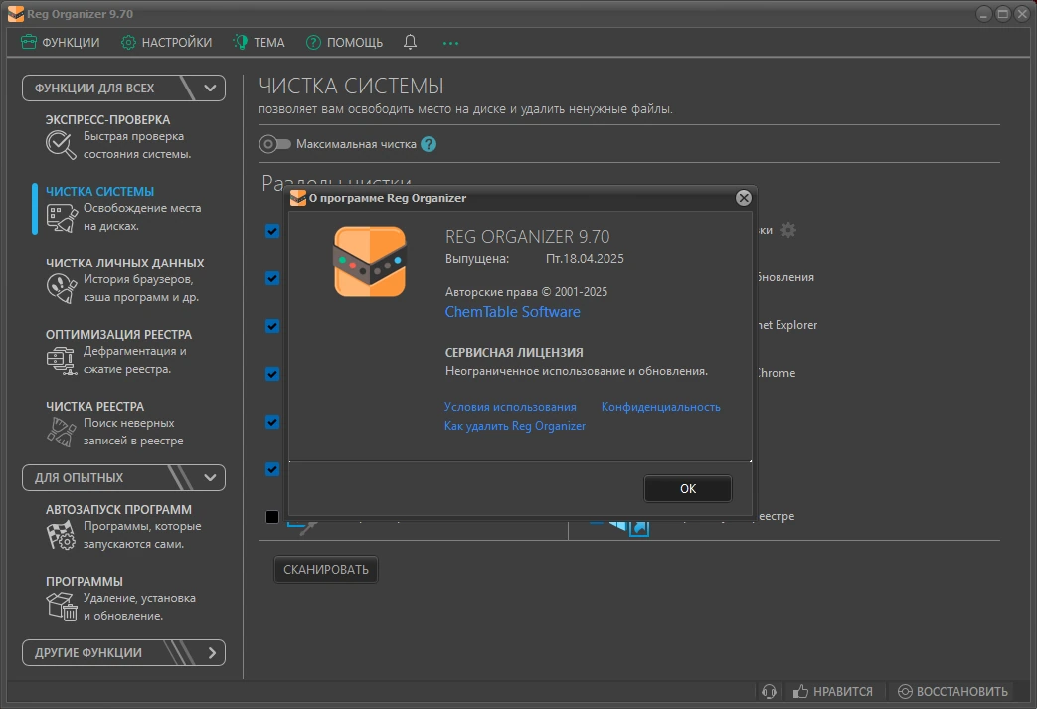Click OK in the About dialog
This screenshot has width=1037, height=709.
point(688,489)
